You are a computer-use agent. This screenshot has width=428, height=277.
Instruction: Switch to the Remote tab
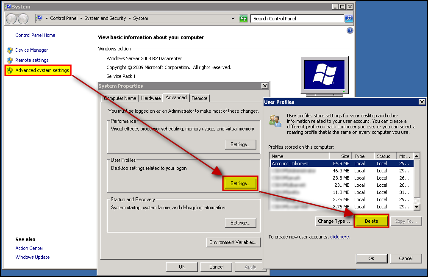(x=200, y=98)
